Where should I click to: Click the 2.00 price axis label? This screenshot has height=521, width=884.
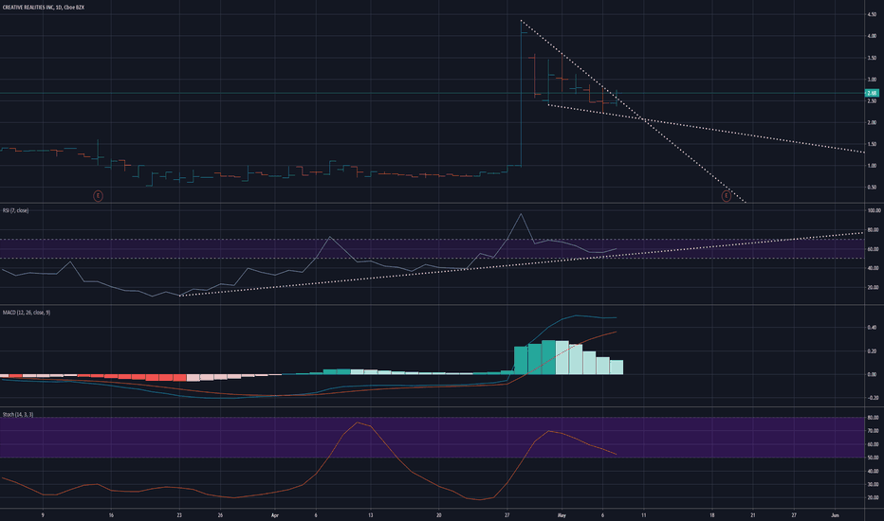pos(872,123)
